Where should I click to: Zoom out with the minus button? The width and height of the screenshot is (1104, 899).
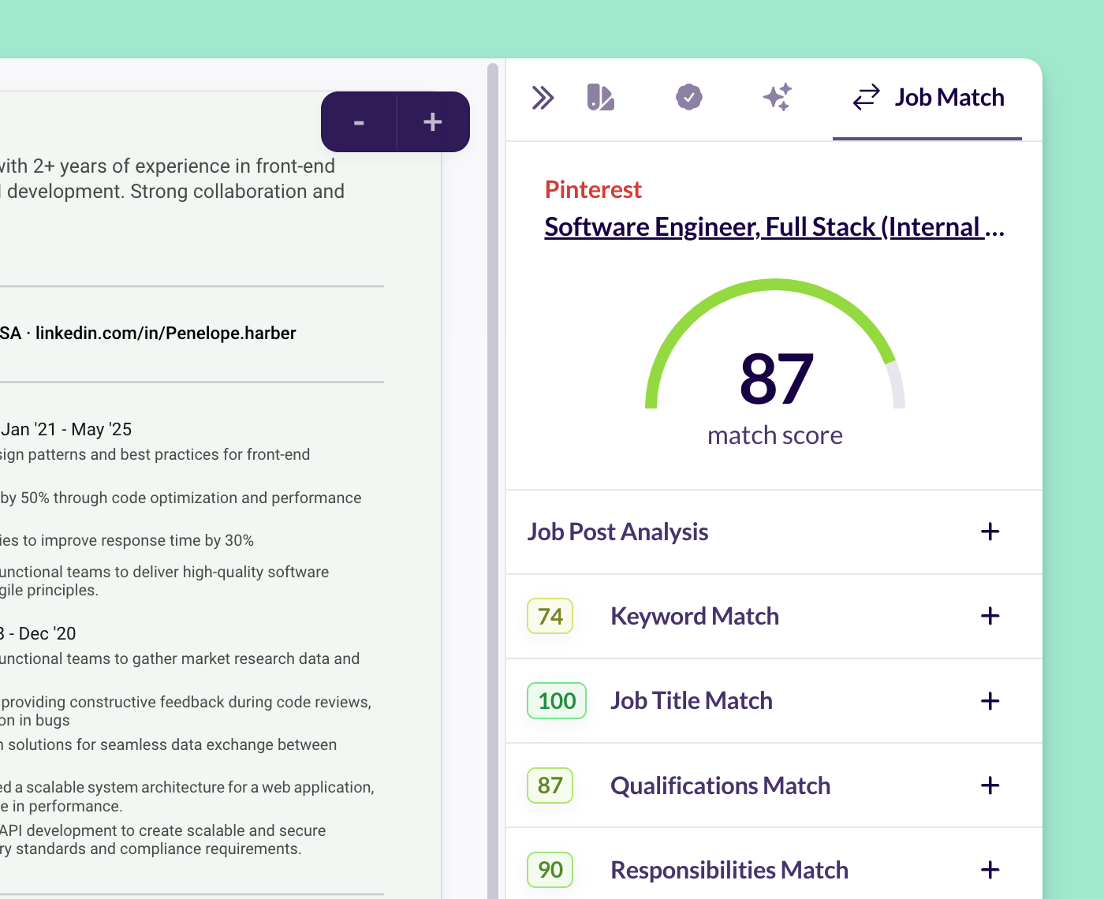(359, 121)
